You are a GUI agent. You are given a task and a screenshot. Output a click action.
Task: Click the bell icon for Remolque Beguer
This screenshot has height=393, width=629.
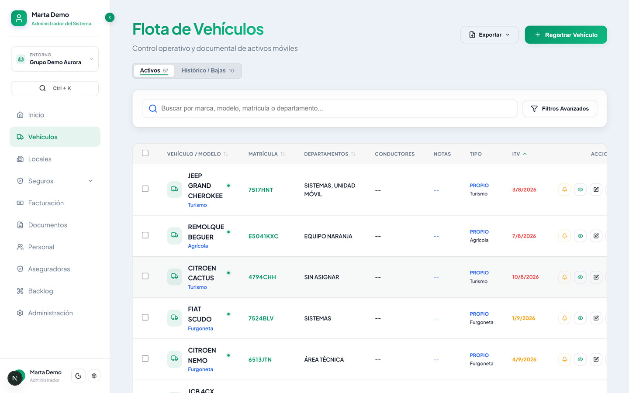pos(564,236)
